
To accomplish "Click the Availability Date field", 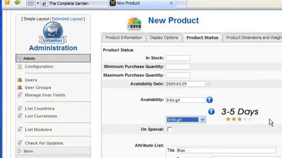I will (185, 84).
